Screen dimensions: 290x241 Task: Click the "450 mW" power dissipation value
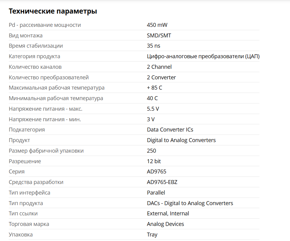157,25
